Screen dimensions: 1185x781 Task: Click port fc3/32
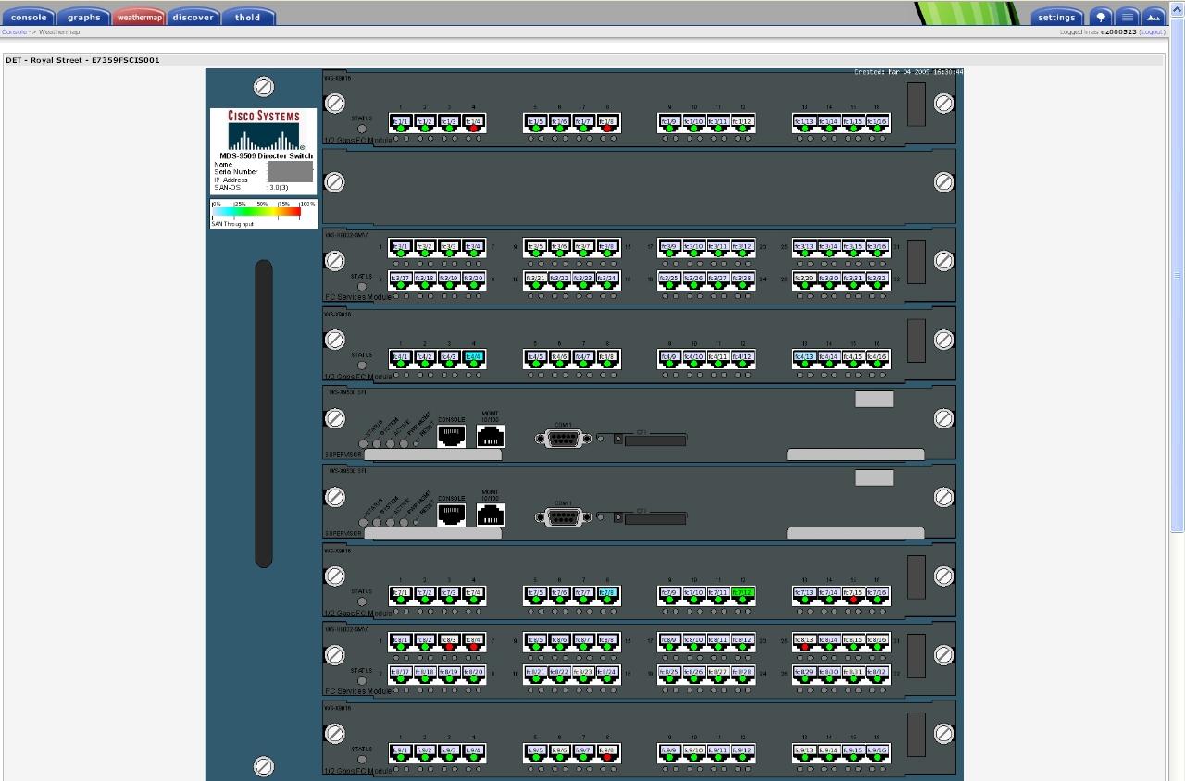point(877,279)
